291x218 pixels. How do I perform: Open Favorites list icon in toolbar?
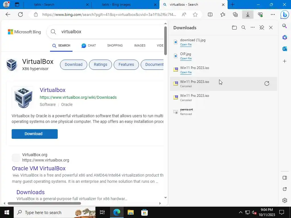coord(223,14)
